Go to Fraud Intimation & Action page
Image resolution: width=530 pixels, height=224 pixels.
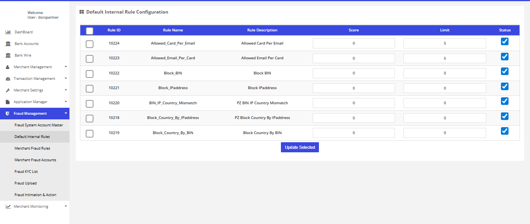[35, 195]
